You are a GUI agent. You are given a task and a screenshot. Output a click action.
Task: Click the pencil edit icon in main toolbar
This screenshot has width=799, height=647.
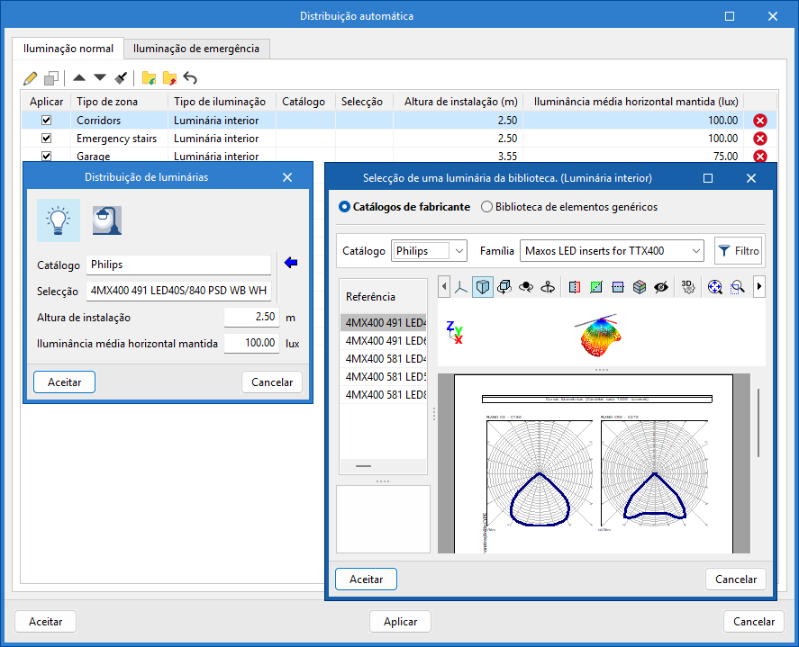pos(31,78)
